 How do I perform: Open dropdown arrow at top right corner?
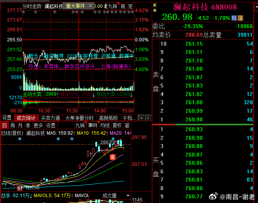(256, 7)
